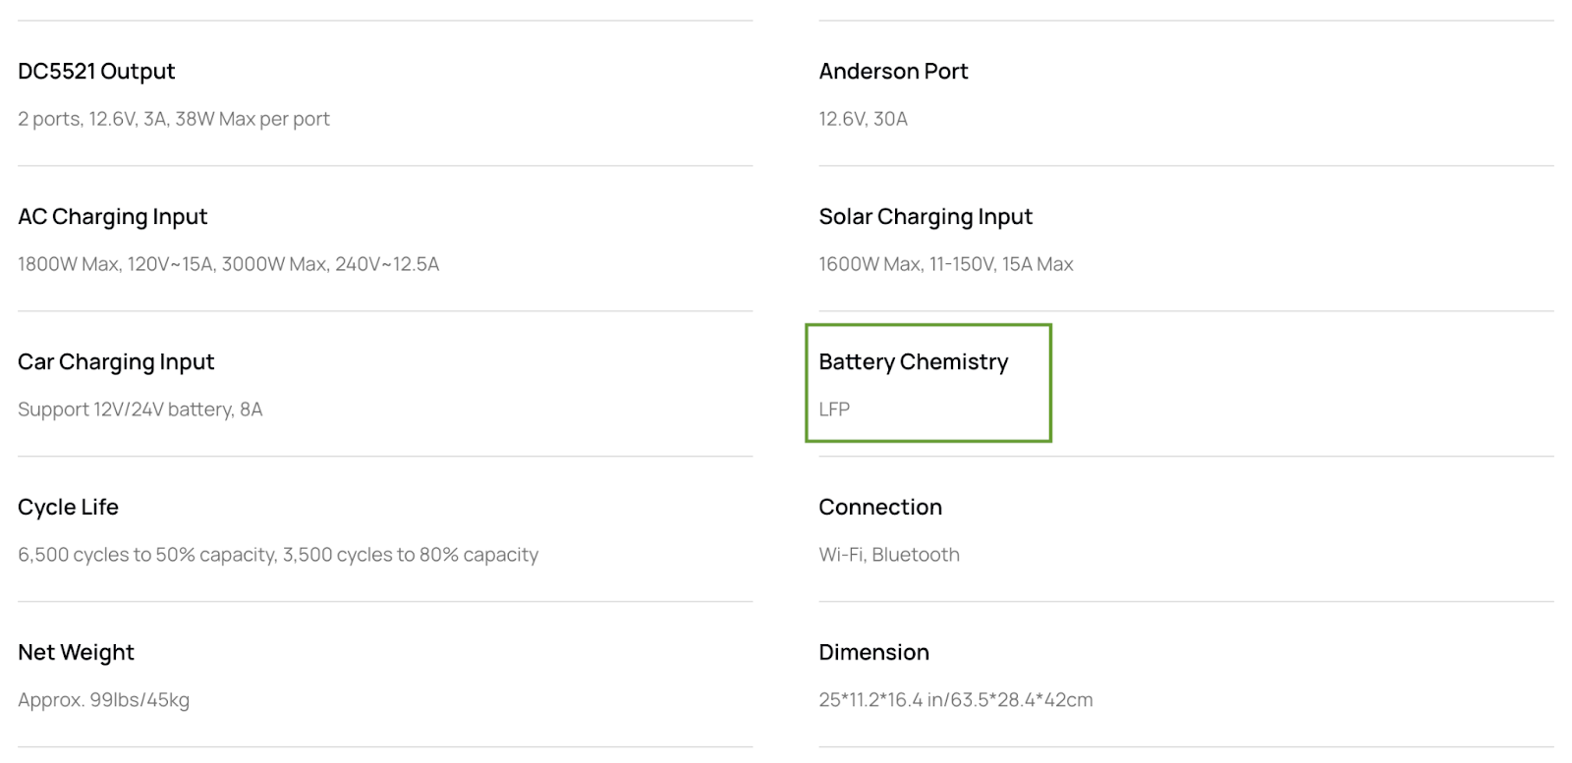The width and height of the screenshot is (1572, 763).
Task: Click the AC Charging Input label
Action: pos(113,217)
